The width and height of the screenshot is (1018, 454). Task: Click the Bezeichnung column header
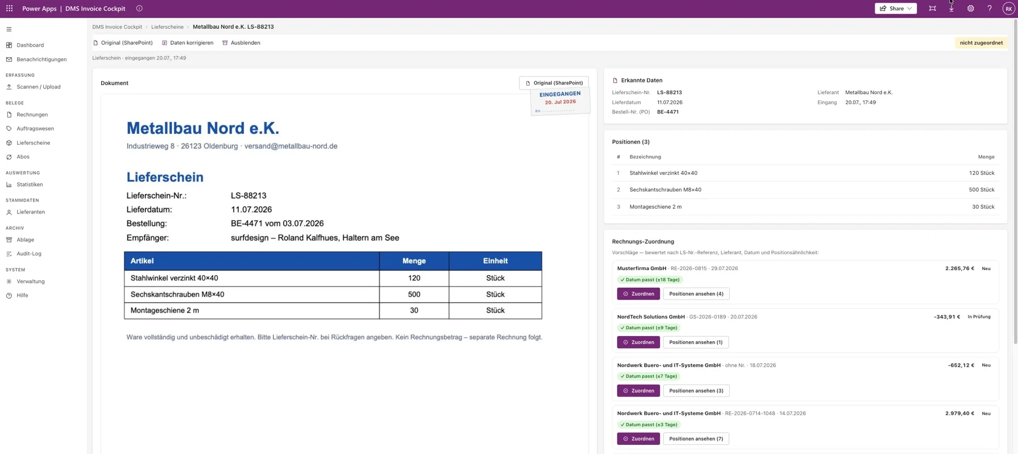(645, 157)
